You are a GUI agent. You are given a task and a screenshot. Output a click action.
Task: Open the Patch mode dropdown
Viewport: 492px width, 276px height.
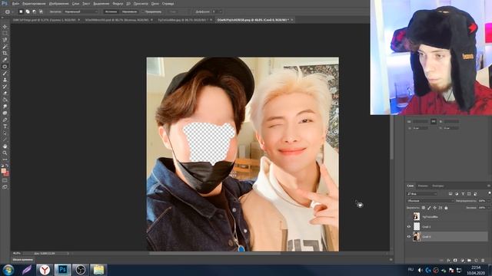(81, 11)
